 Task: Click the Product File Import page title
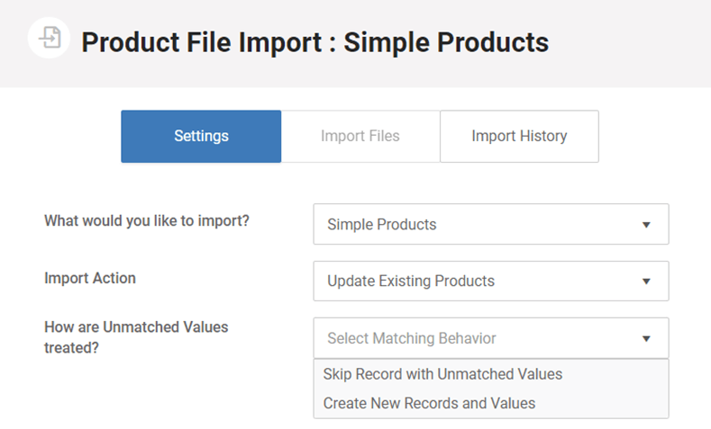315,42
